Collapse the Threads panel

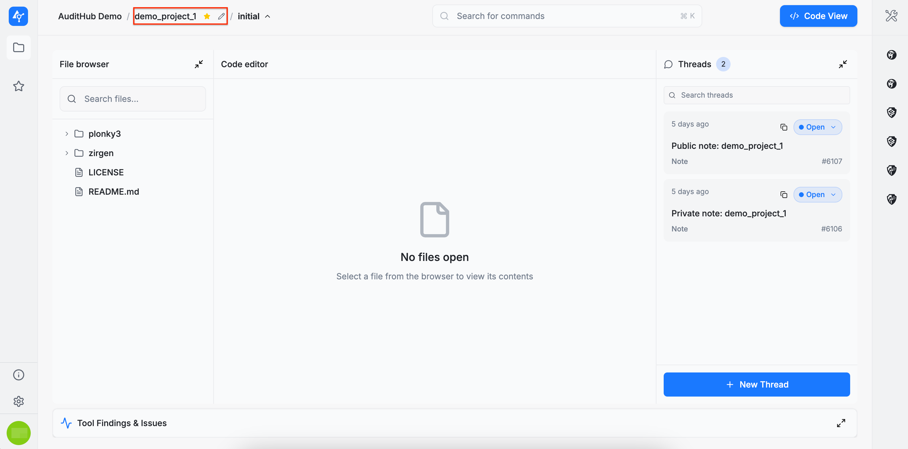coord(843,64)
